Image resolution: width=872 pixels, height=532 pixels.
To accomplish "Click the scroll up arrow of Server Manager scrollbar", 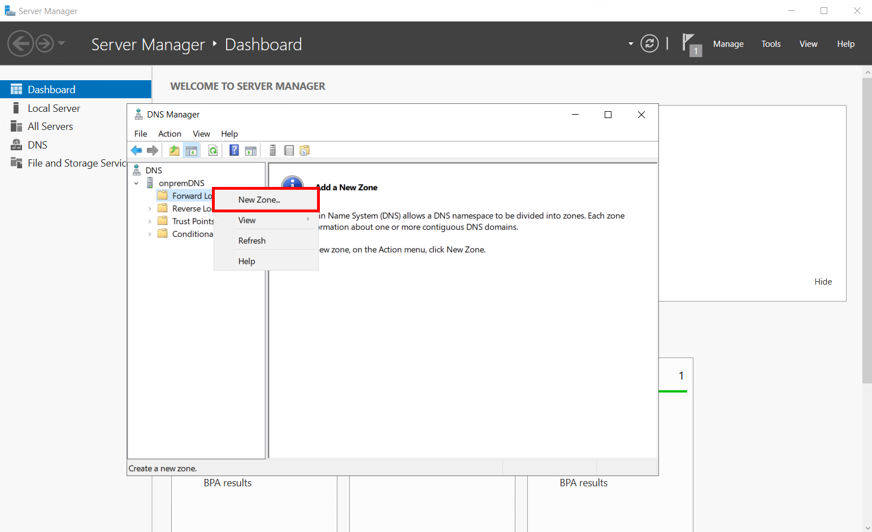I will 867,72.
